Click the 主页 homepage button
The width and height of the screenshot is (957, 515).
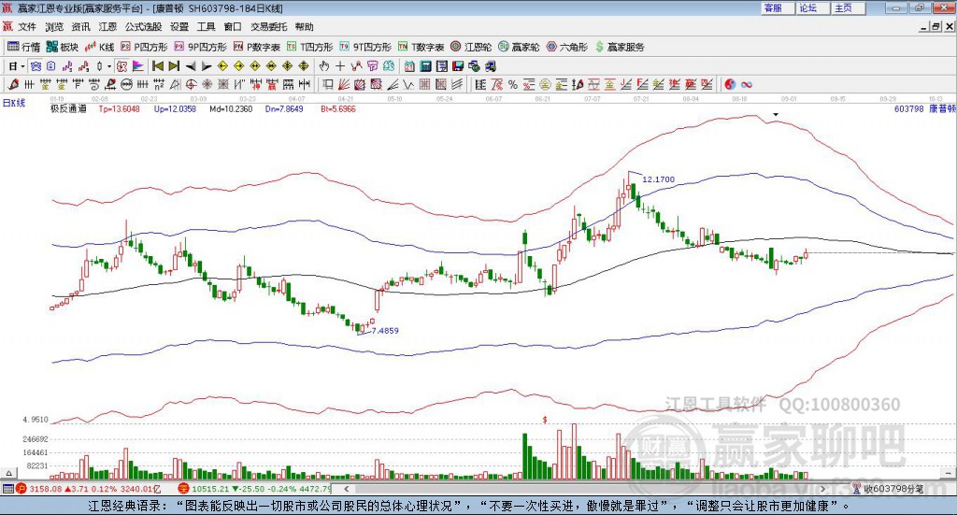pos(848,7)
